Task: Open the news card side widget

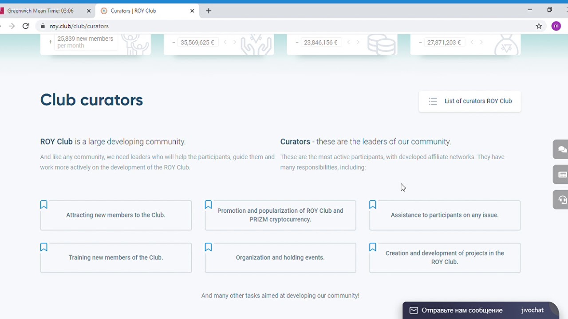Action: point(561,175)
